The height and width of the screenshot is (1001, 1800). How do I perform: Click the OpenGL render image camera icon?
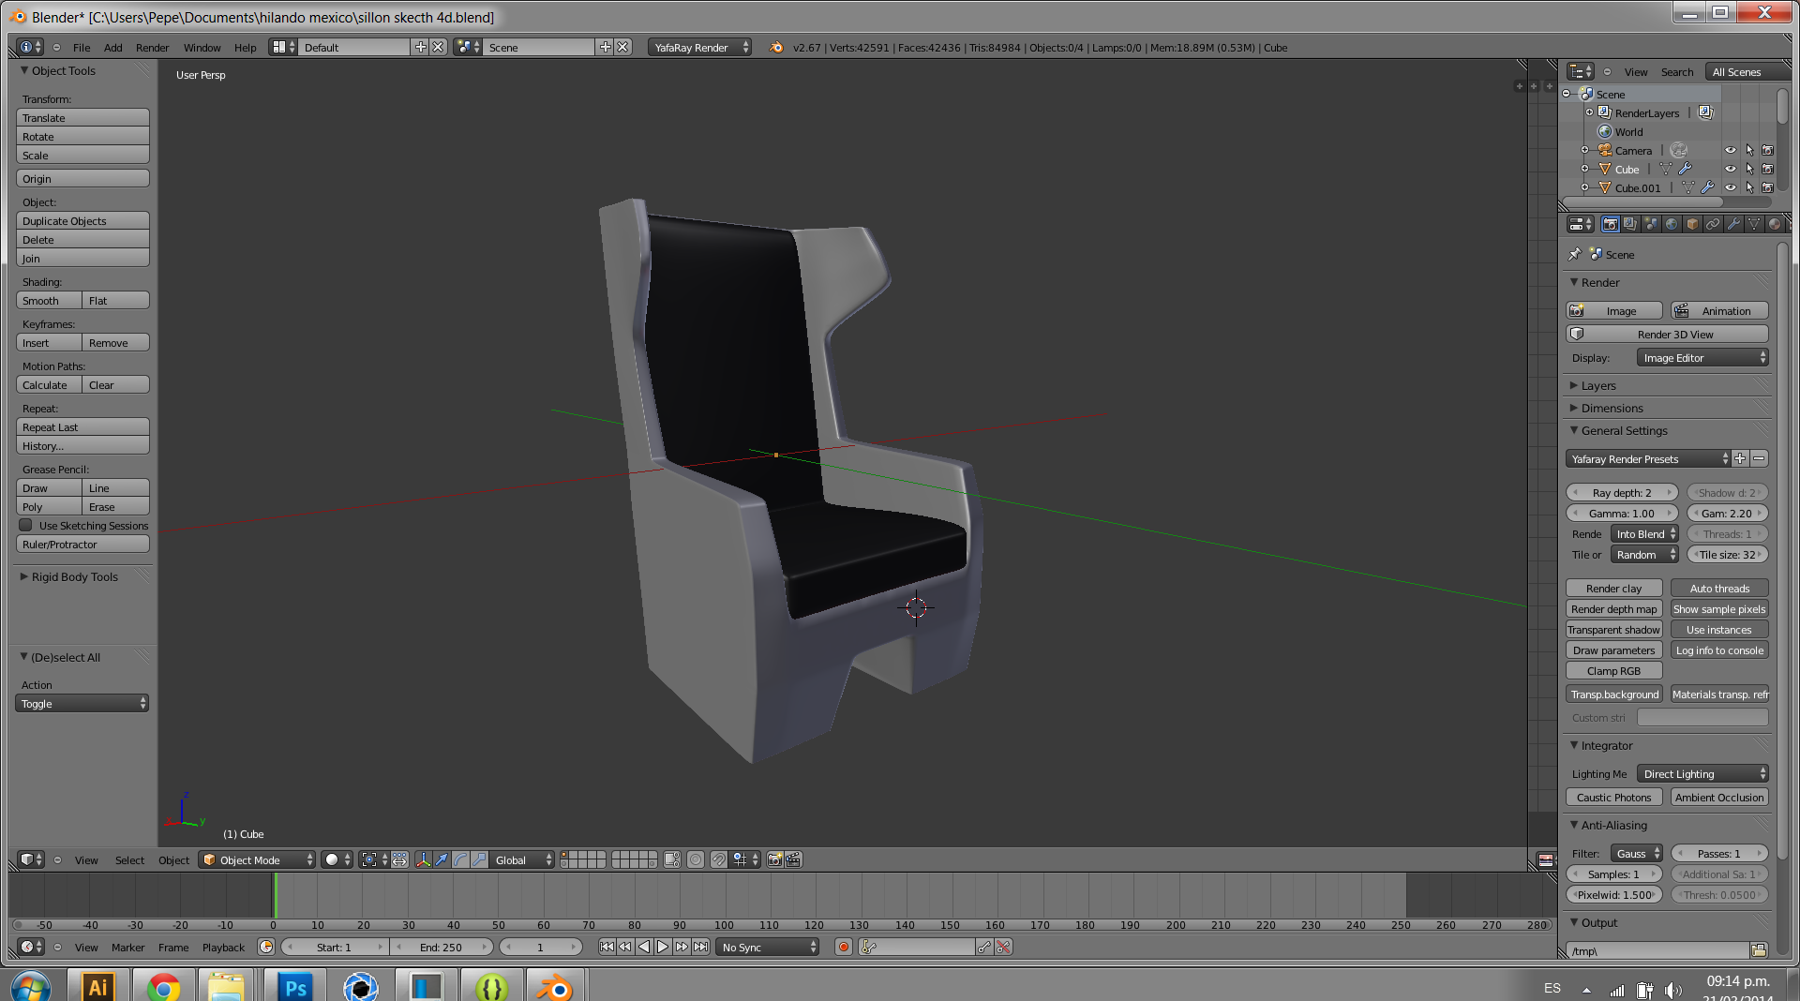(774, 859)
